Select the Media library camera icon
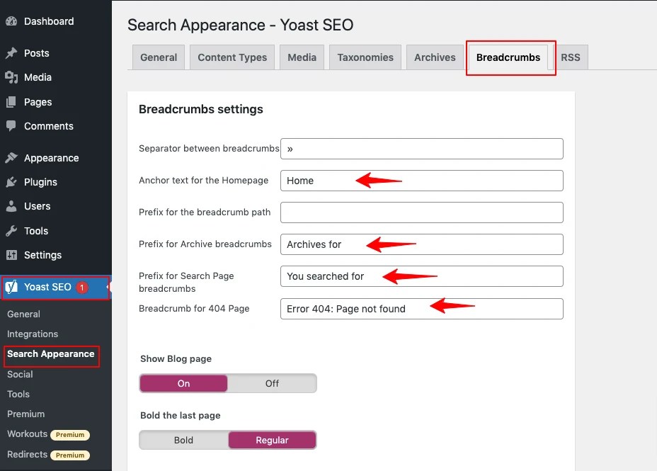 [12, 77]
